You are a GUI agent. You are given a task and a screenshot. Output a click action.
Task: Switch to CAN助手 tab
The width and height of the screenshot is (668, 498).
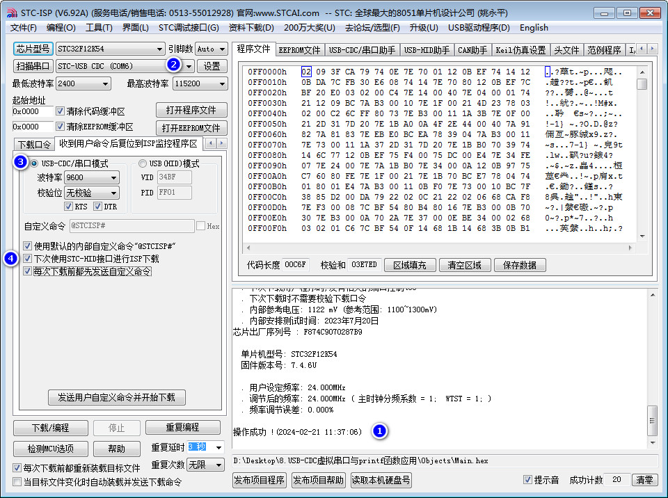472,50
